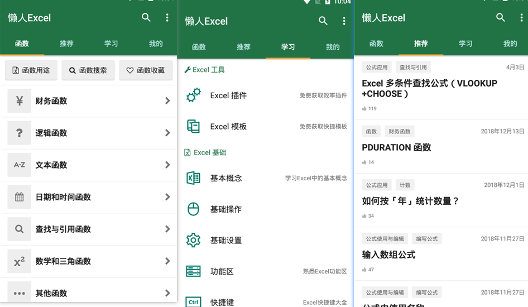This screenshot has height=307, width=528.
Task: Click 编写公式 tag on 输入数组公式 article
Action: pos(427,239)
